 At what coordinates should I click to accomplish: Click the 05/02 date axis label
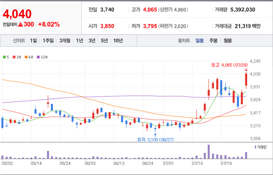click(7, 163)
